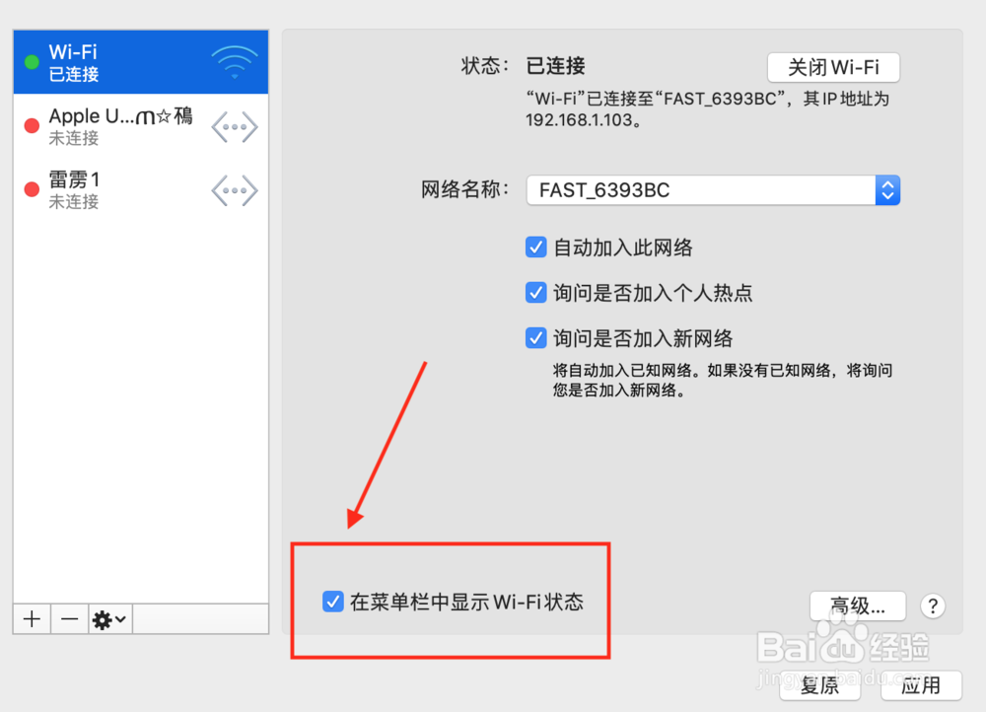Click the red status dot for 雷雳1
986x712 pixels.
click(32, 189)
